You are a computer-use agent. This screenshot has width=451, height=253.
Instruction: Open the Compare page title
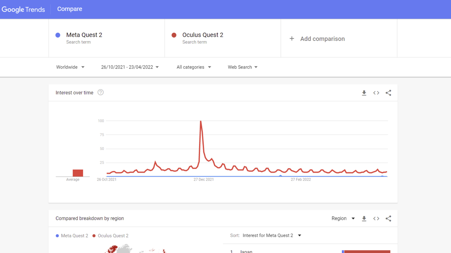point(70,9)
